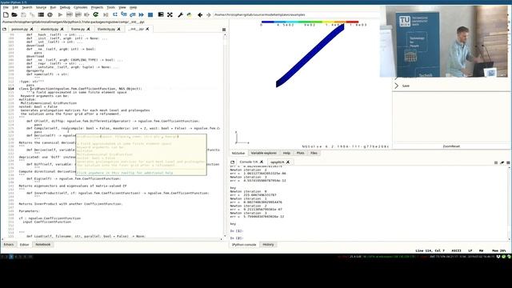
Task: Click the debugger Step return icon
Action: (x=133, y=14)
